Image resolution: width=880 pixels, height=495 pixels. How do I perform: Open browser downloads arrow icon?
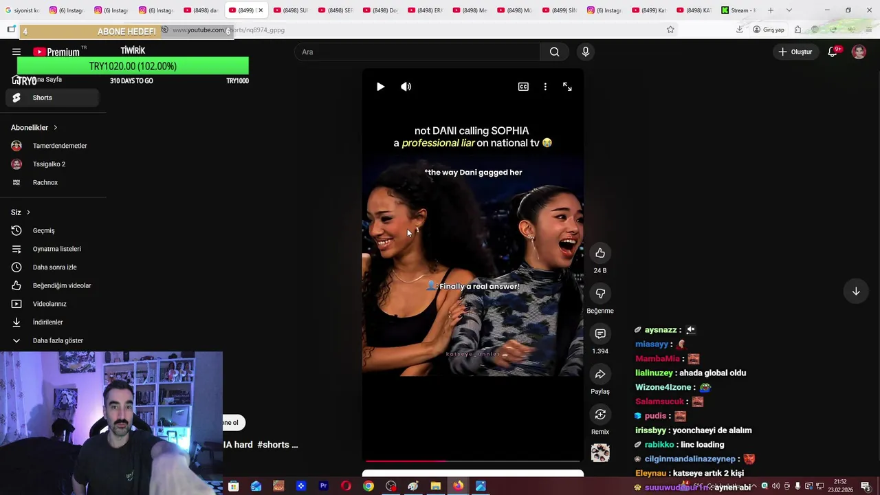(x=739, y=30)
